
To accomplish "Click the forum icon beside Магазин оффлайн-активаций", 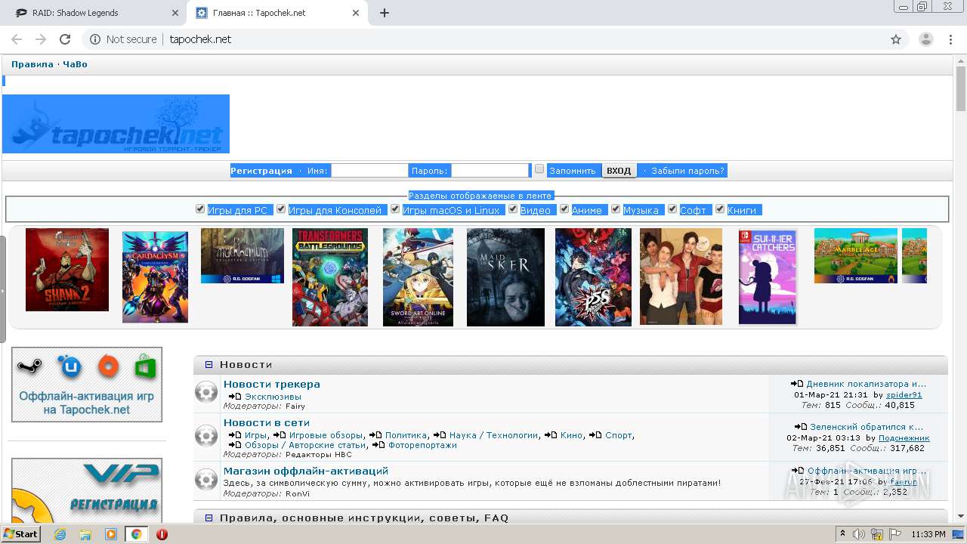I will coord(206,479).
